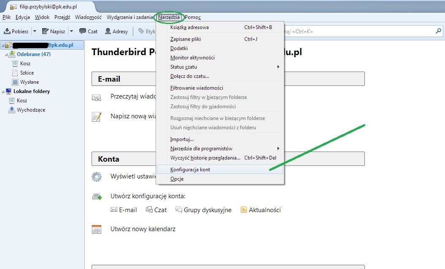This screenshot has width=445, height=269.
Task: Click the E-mail account creation link
Action: [127, 210]
